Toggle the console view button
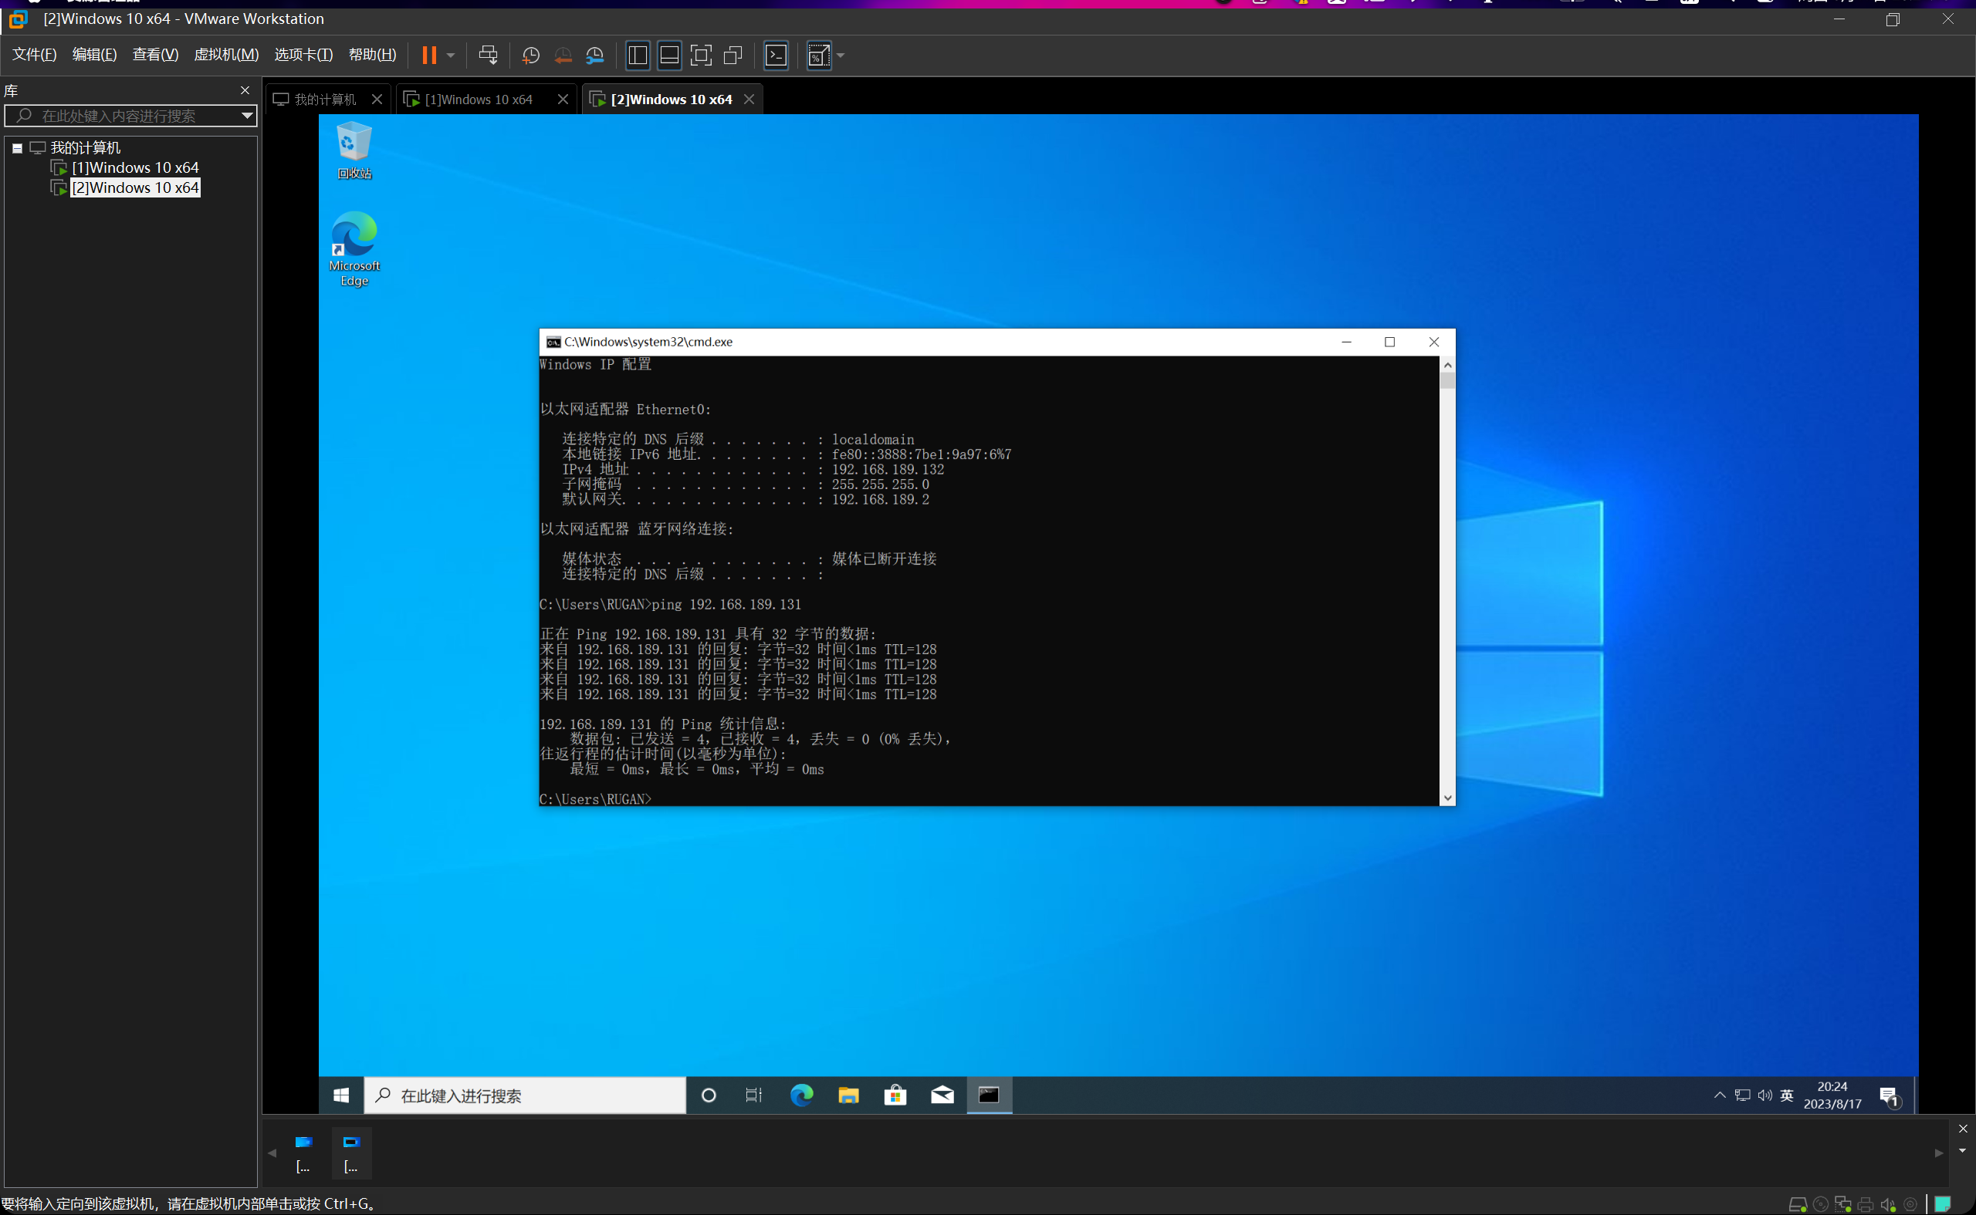Image resolution: width=1976 pixels, height=1215 pixels. tap(776, 55)
